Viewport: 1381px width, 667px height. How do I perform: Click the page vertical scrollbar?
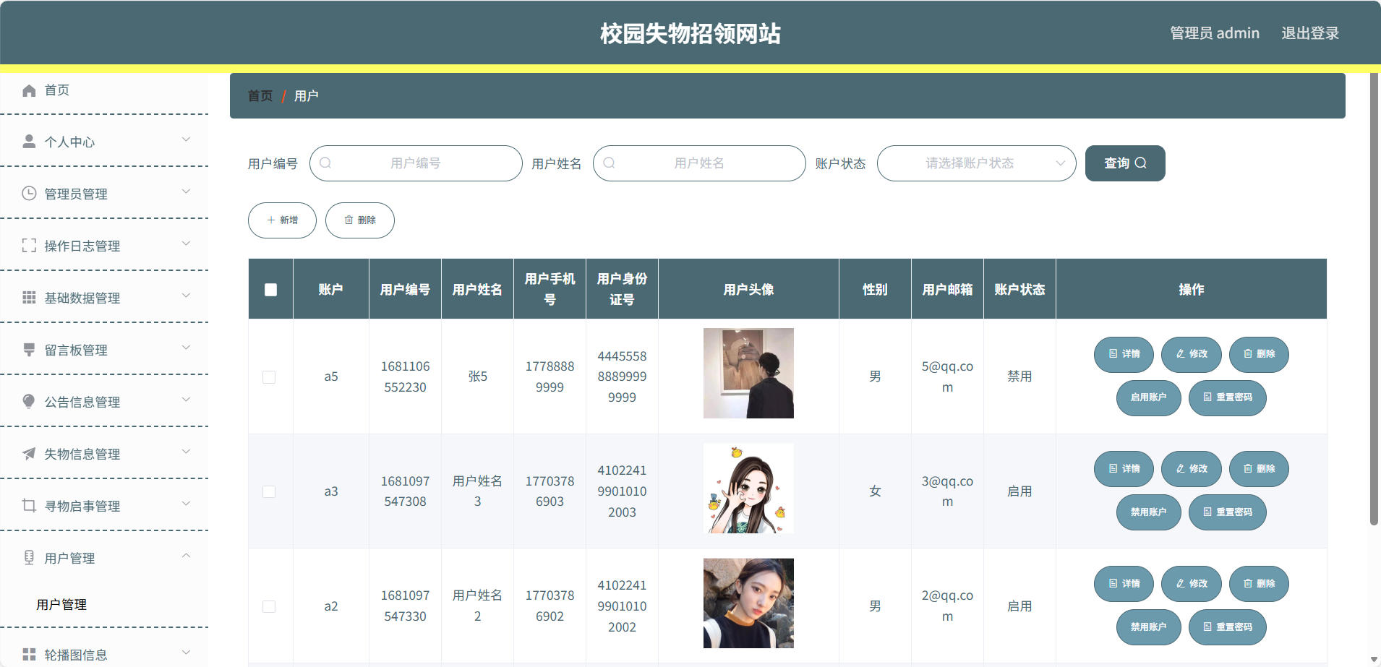tap(1374, 299)
